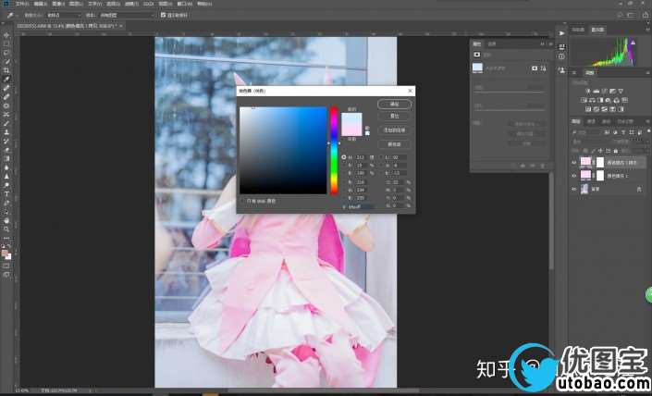This screenshot has height=396, width=652.
Task: Select the Move tool in the toolbar
Action: click(6, 35)
